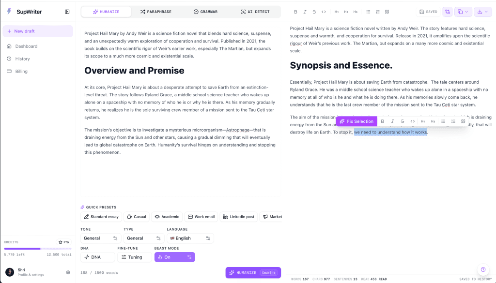Click the credits usage progress bar

point(38,249)
